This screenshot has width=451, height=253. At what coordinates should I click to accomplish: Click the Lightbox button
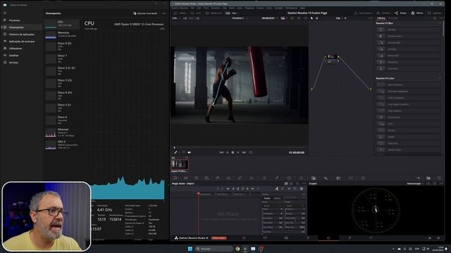pyautogui.click(x=434, y=13)
